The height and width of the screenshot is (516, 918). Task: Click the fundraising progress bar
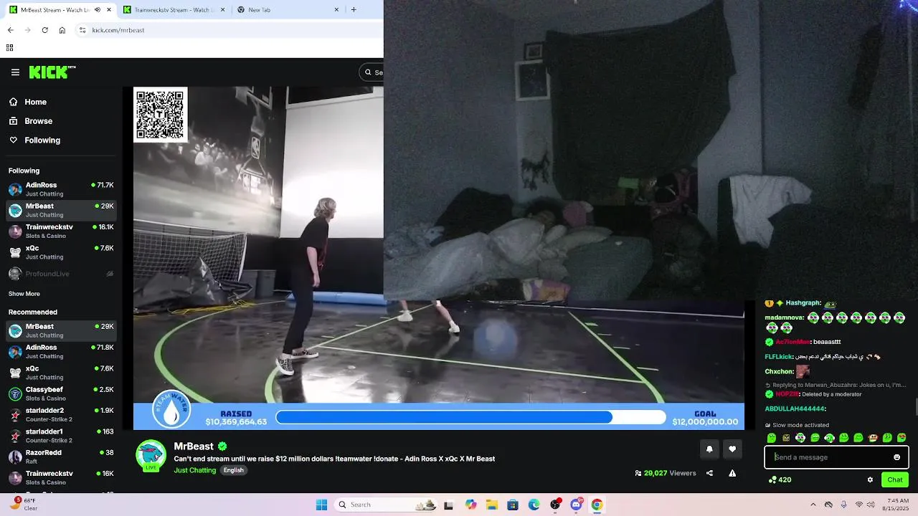(x=470, y=417)
